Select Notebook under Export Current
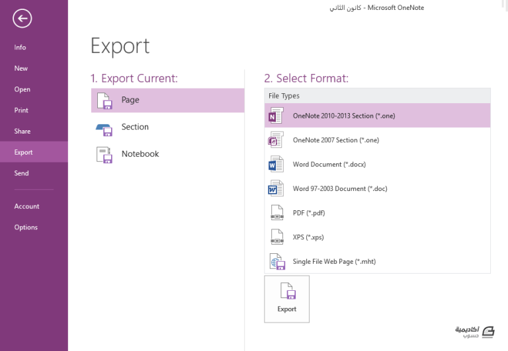 (167, 154)
